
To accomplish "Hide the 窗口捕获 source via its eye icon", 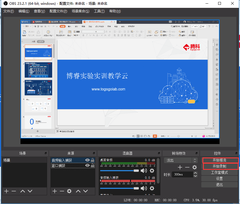I will click(x=87, y=165).
